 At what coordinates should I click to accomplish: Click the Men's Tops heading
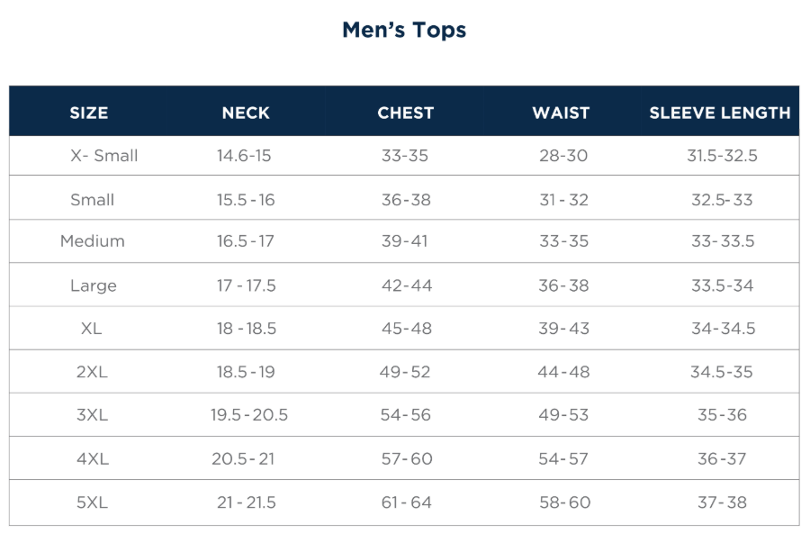coord(404,30)
